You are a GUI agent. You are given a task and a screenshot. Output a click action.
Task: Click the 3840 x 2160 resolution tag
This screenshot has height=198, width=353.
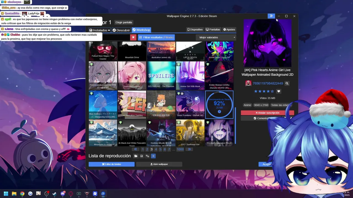tap(261, 105)
